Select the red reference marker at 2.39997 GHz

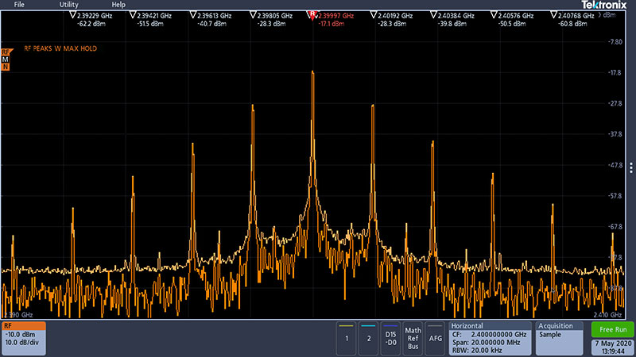point(313,15)
